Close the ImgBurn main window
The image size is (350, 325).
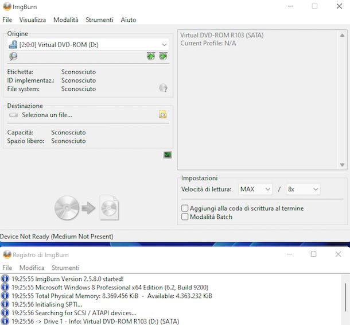[x=339, y=6]
